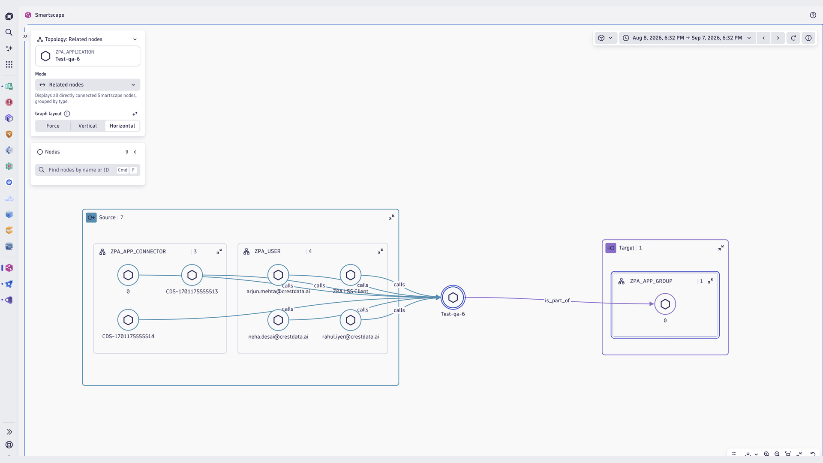Open the support icon at sidebar bottom

tap(9, 445)
